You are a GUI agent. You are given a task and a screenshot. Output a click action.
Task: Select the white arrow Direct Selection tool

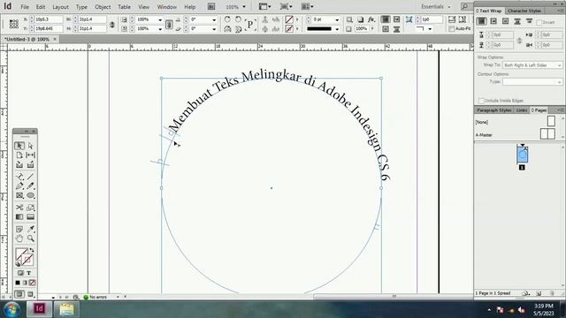point(31,146)
